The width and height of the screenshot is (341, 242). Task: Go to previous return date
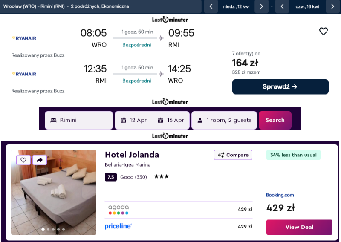pyautogui.click(x=282, y=6)
